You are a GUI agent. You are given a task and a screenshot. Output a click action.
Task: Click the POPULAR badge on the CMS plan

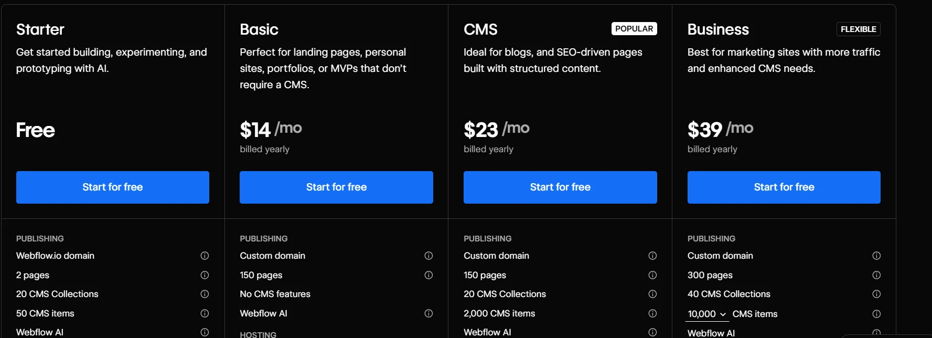634,28
